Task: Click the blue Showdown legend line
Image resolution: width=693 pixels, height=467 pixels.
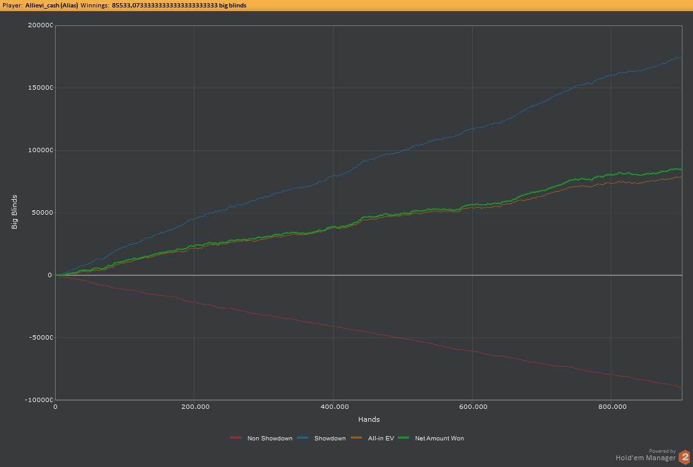Action: pyautogui.click(x=302, y=438)
